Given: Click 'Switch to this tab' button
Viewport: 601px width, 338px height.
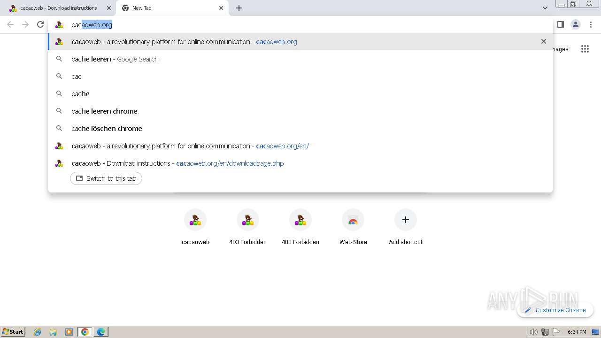Looking at the screenshot, I should (106, 178).
